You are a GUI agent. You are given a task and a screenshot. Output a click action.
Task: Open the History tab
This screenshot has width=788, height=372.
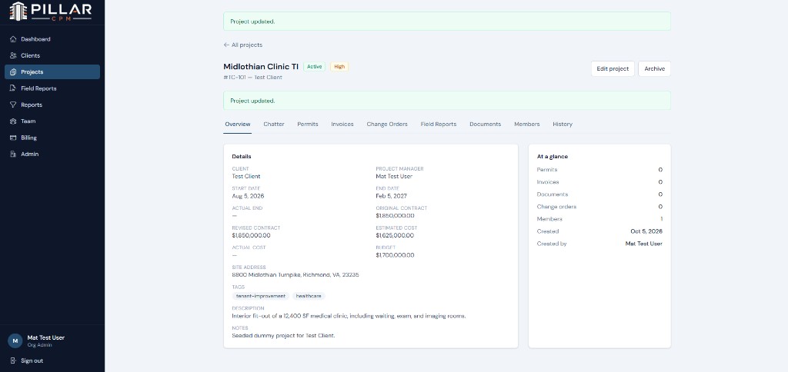tap(563, 124)
